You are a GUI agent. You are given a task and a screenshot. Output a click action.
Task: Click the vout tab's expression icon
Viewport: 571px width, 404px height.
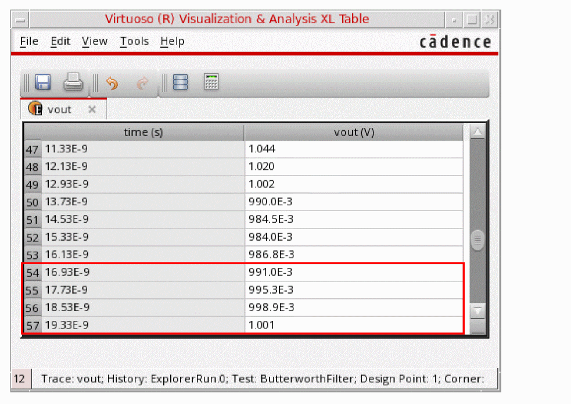35,108
